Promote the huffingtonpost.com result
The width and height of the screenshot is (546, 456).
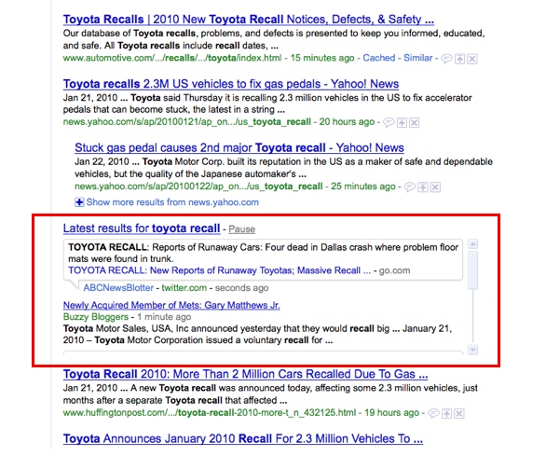[446, 413]
